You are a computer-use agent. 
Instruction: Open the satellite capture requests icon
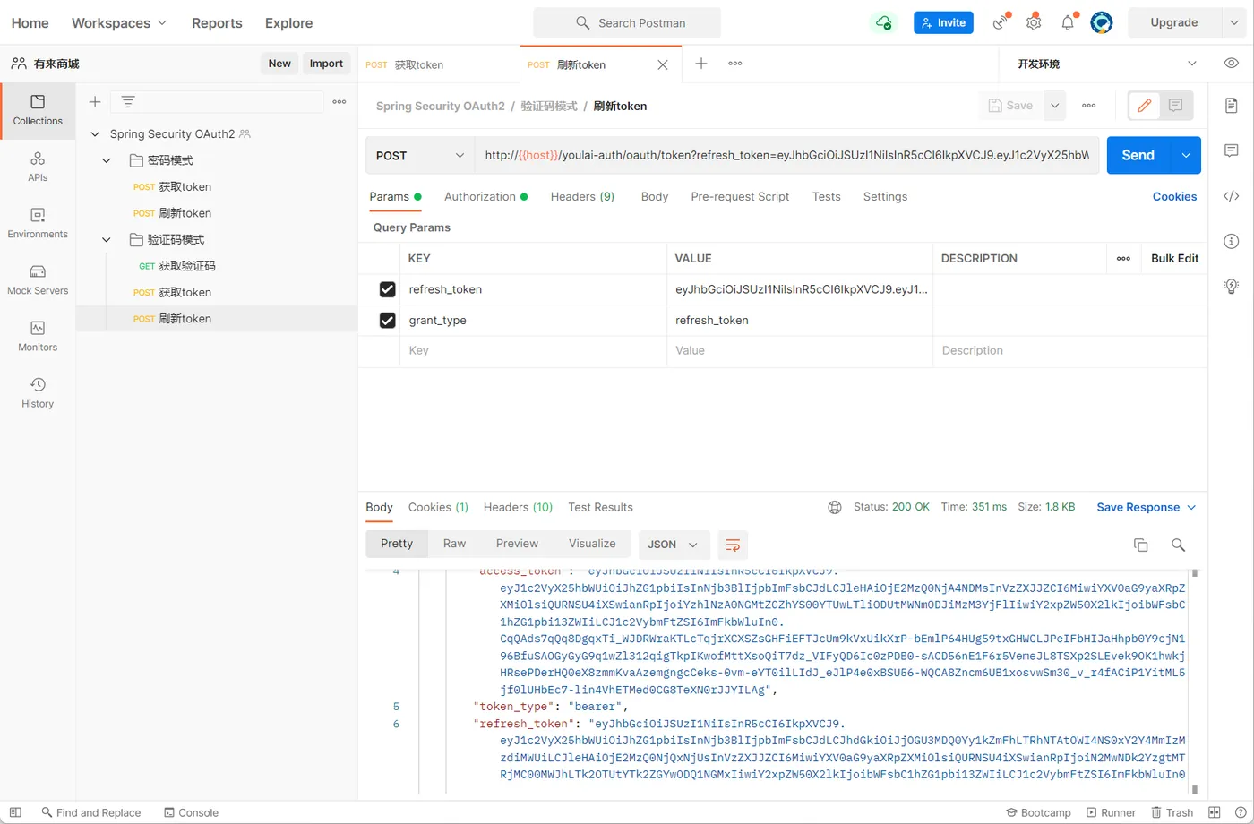coord(1001,22)
